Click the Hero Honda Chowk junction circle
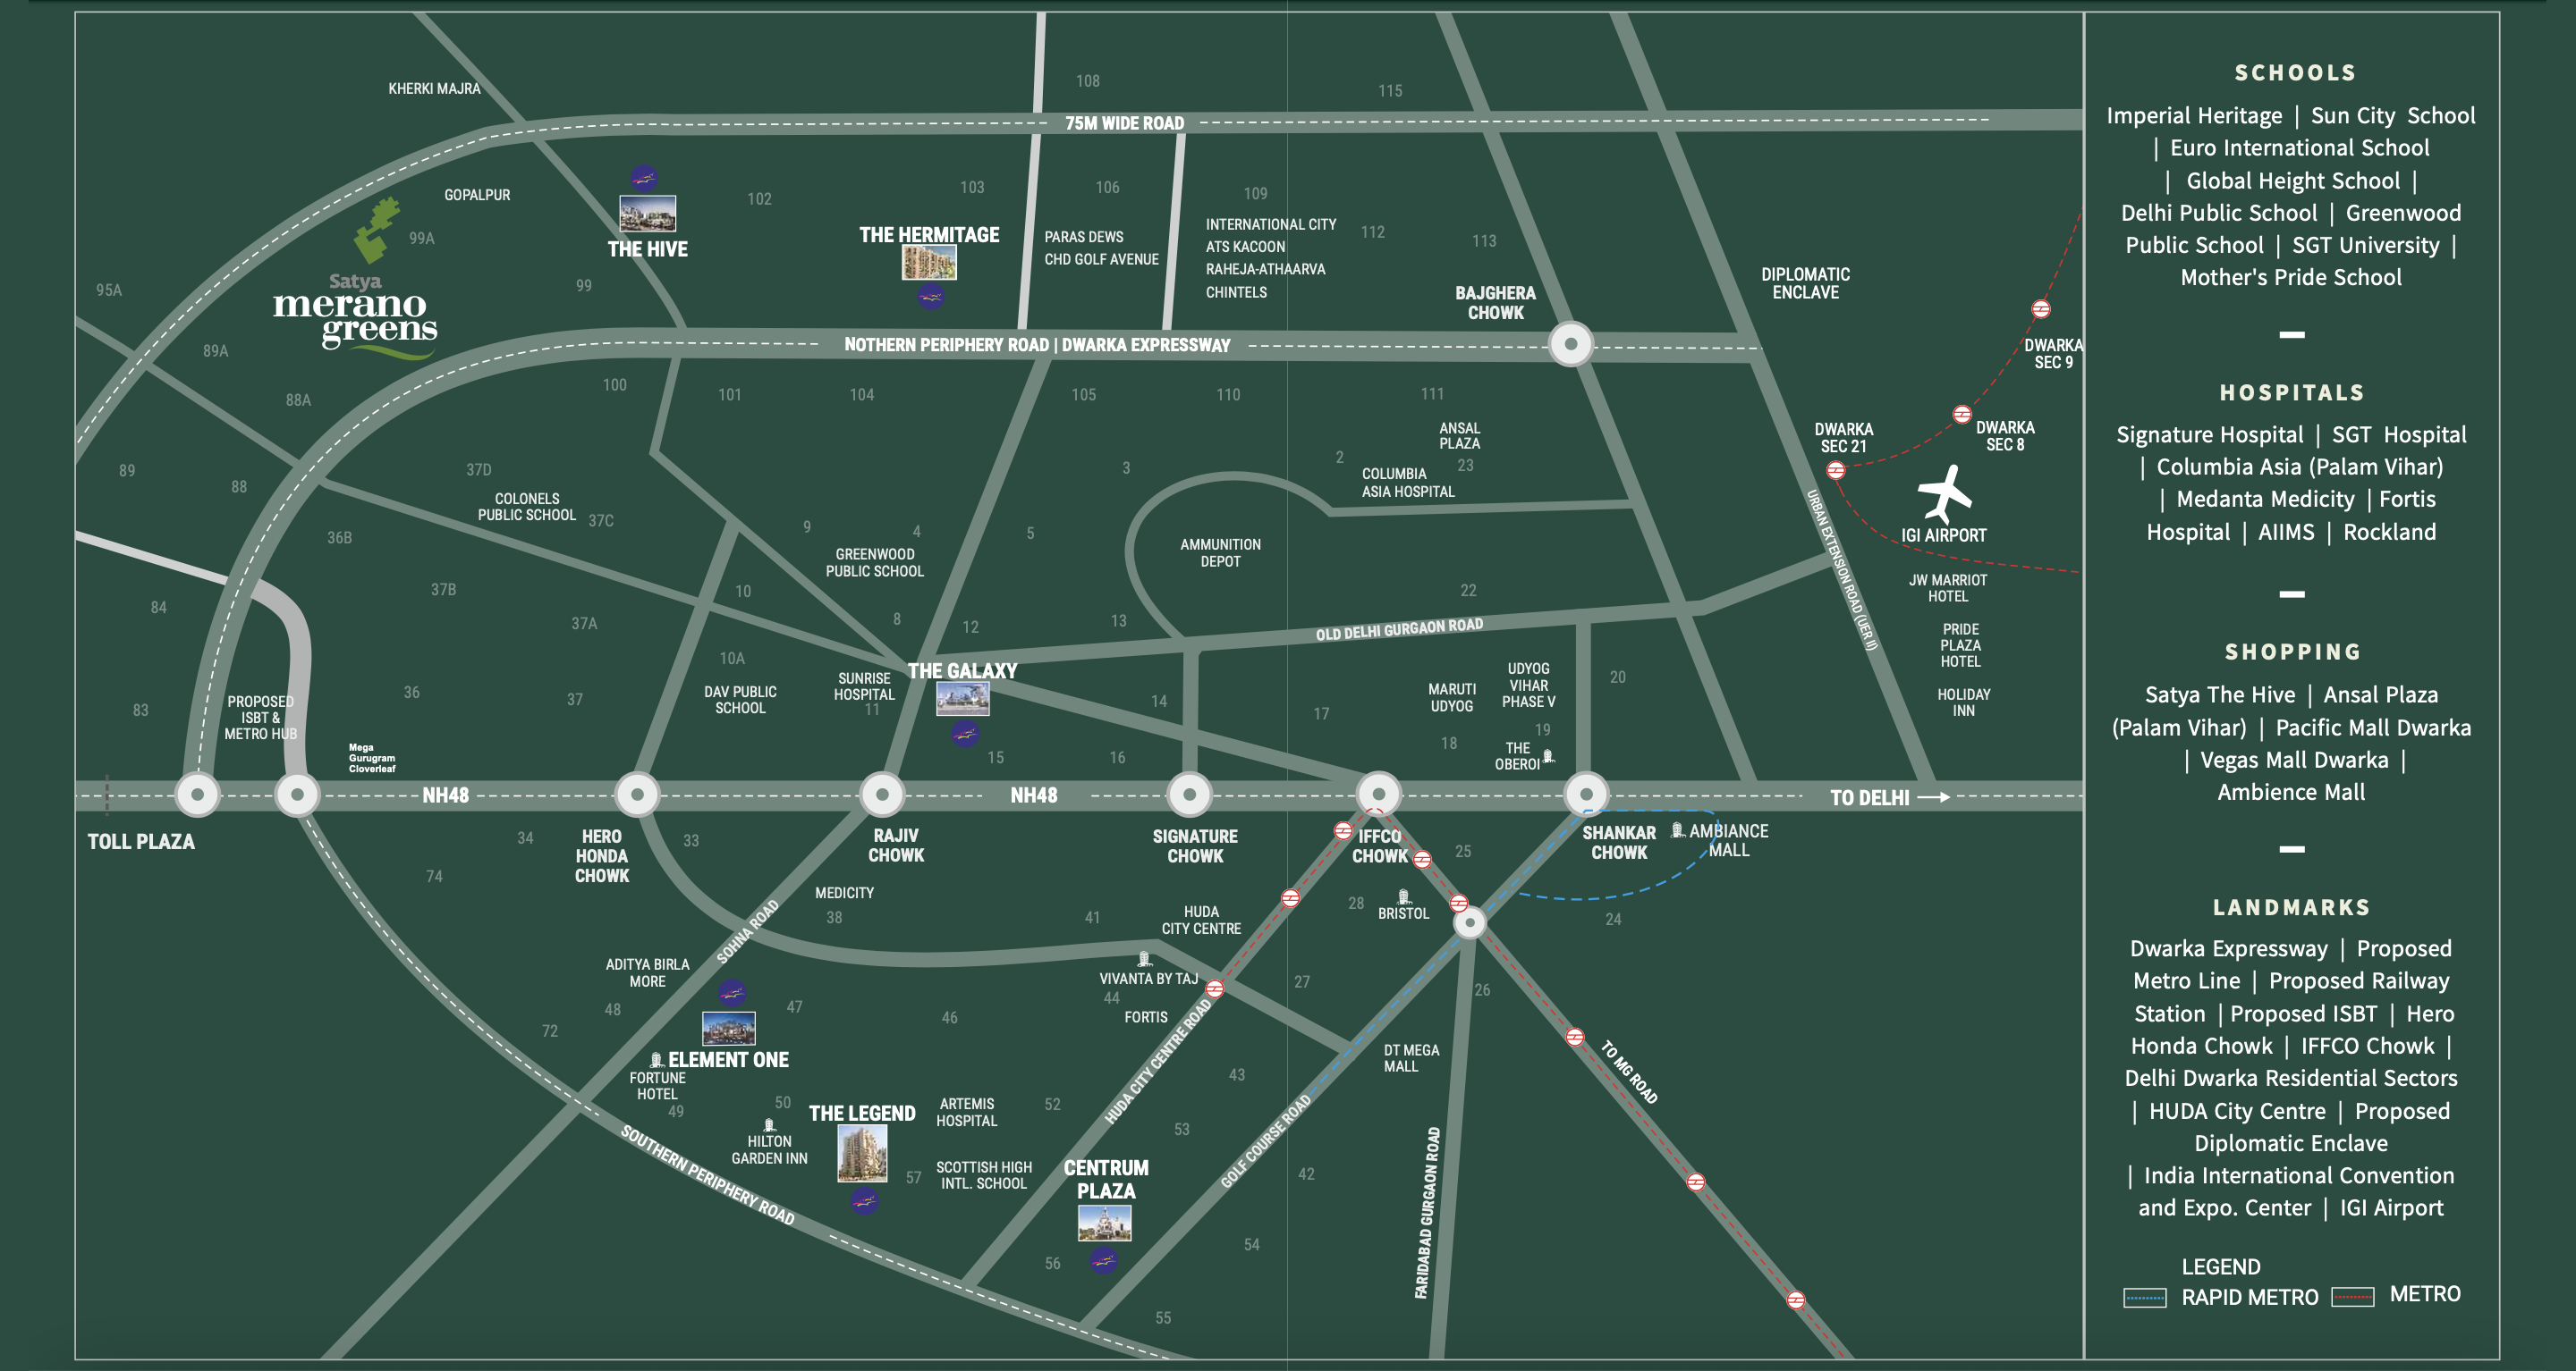 click(x=637, y=795)
